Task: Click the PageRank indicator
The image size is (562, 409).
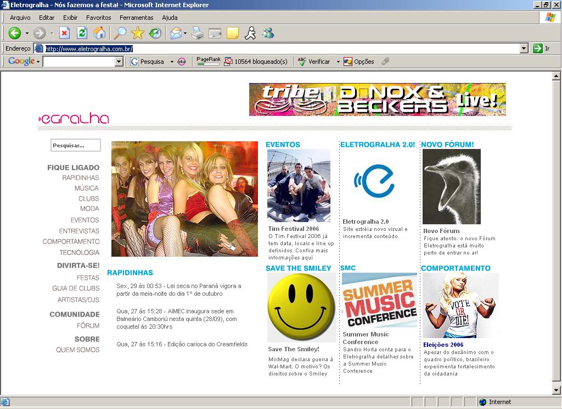Action: pos(208,61)
